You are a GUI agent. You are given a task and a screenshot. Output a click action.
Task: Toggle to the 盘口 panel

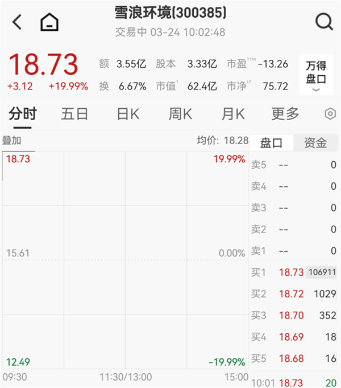pos(272,142)
